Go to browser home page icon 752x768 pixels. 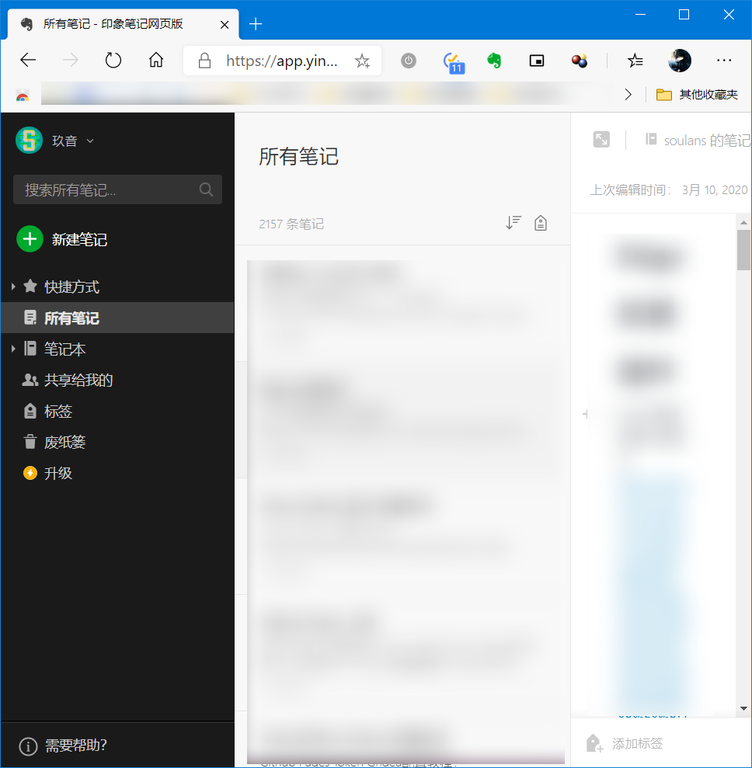point(156,61)
